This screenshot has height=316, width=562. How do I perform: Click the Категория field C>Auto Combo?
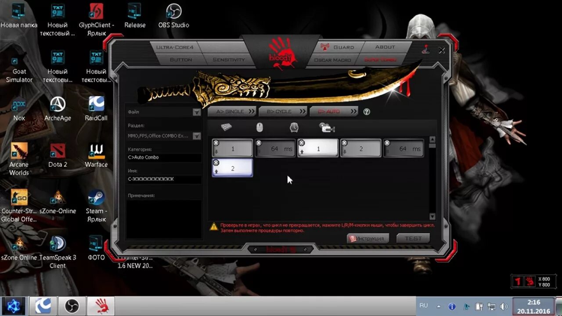tap(164, 158)
